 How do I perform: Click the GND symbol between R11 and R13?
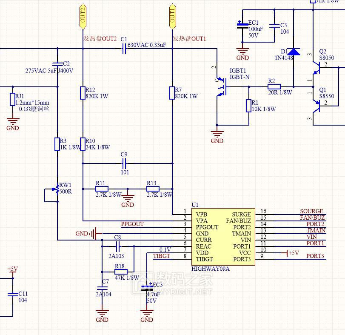(x=128, y=198)
